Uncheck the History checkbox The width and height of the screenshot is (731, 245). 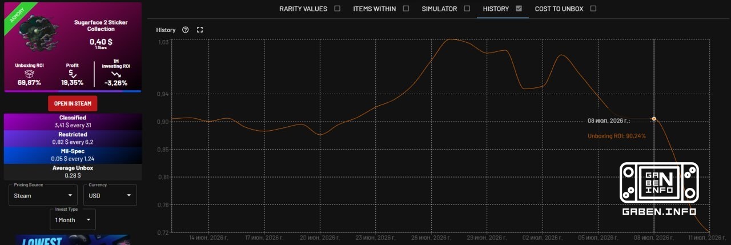pyautogui.click(x=519, y=9)
